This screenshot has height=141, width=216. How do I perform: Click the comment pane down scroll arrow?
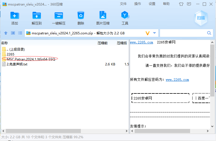[x=212, y=126]
